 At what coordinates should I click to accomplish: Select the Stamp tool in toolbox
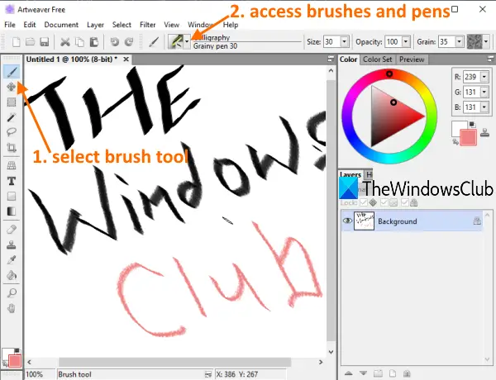[x=12, y=245]
